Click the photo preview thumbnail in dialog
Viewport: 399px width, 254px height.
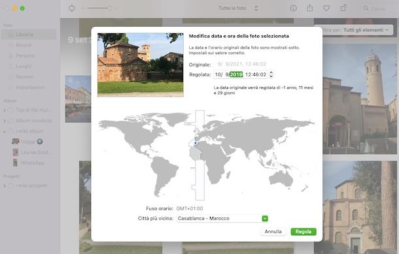[140, 65]
